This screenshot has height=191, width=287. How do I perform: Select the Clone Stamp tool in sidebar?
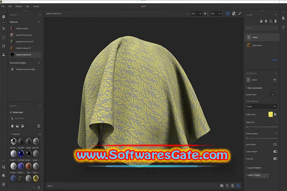click(4, 55)
